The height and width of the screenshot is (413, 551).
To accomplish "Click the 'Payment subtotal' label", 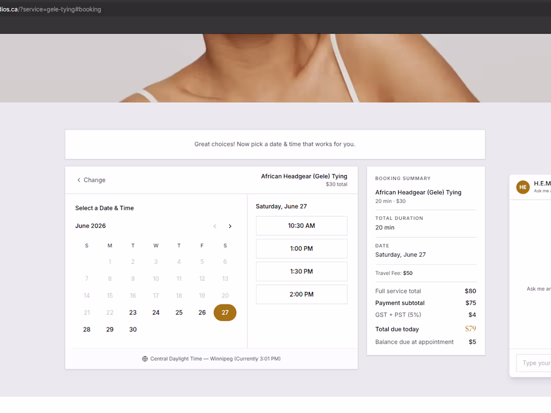I will 400,303.
